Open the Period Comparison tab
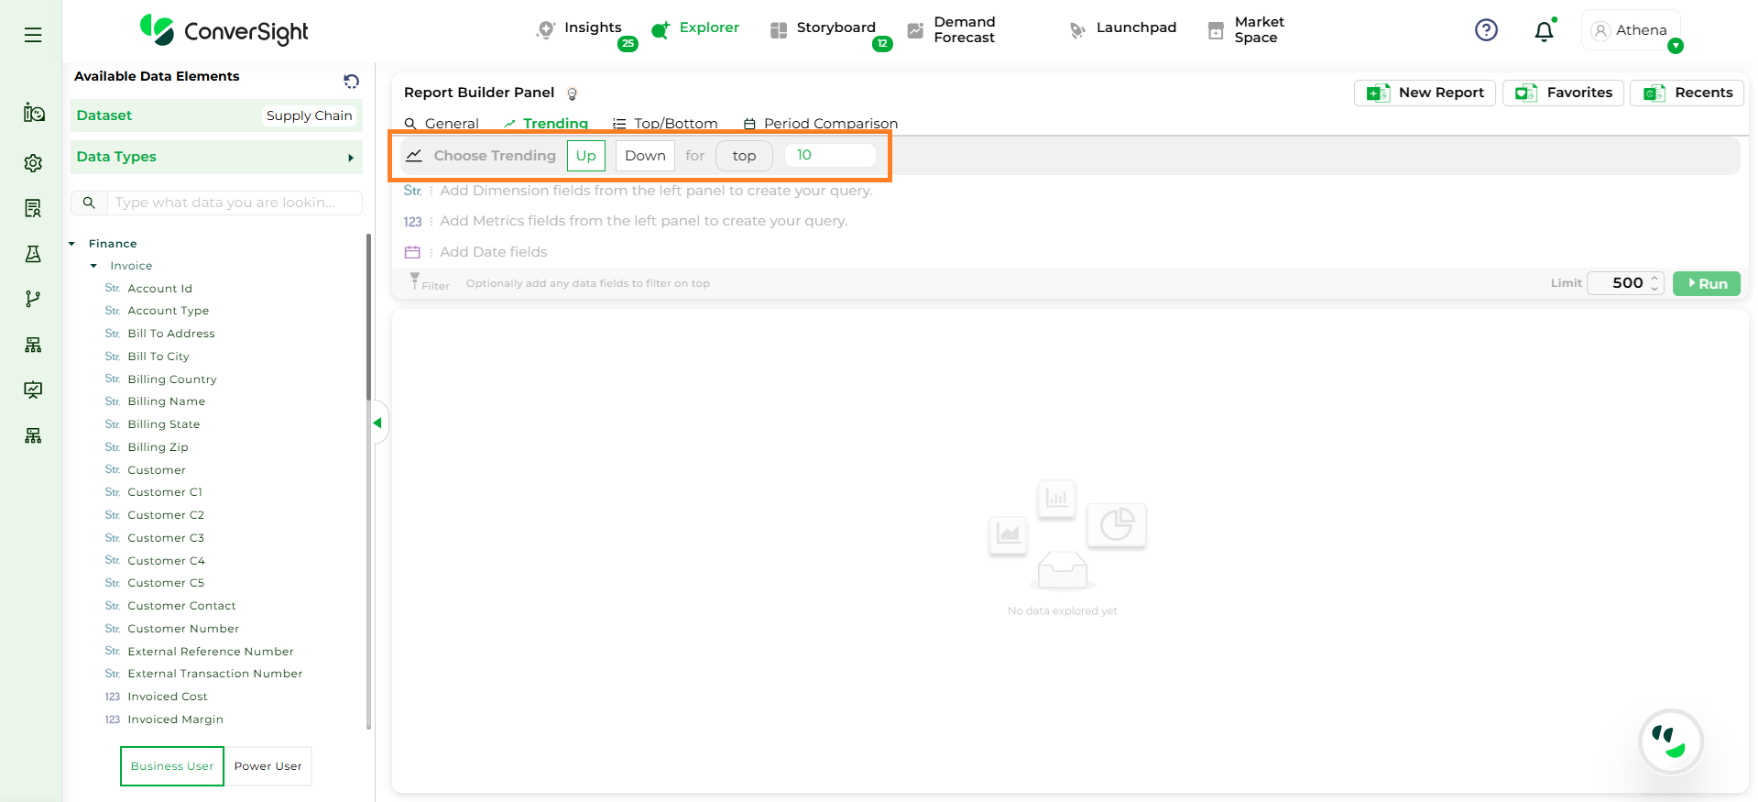Viewport: 1758px width, 802px height. point(821,124)
